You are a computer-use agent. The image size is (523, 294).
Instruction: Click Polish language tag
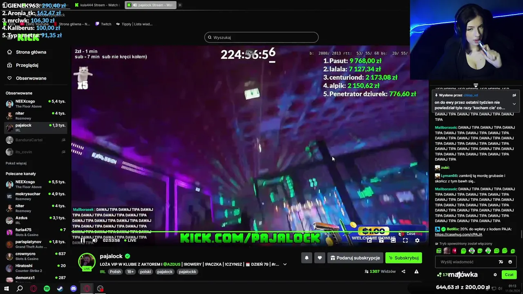(x=115, y=272)
